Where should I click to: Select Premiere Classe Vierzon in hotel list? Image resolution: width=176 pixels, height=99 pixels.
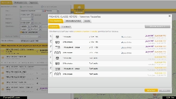pyautogui.click(x=24, y=78)
